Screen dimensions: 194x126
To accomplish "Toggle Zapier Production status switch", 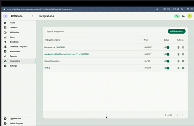I will [167, 61].
